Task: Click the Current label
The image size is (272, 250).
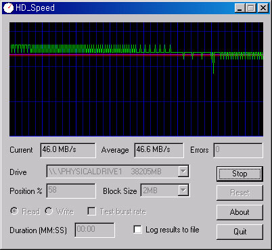Action: pos(21,150)
